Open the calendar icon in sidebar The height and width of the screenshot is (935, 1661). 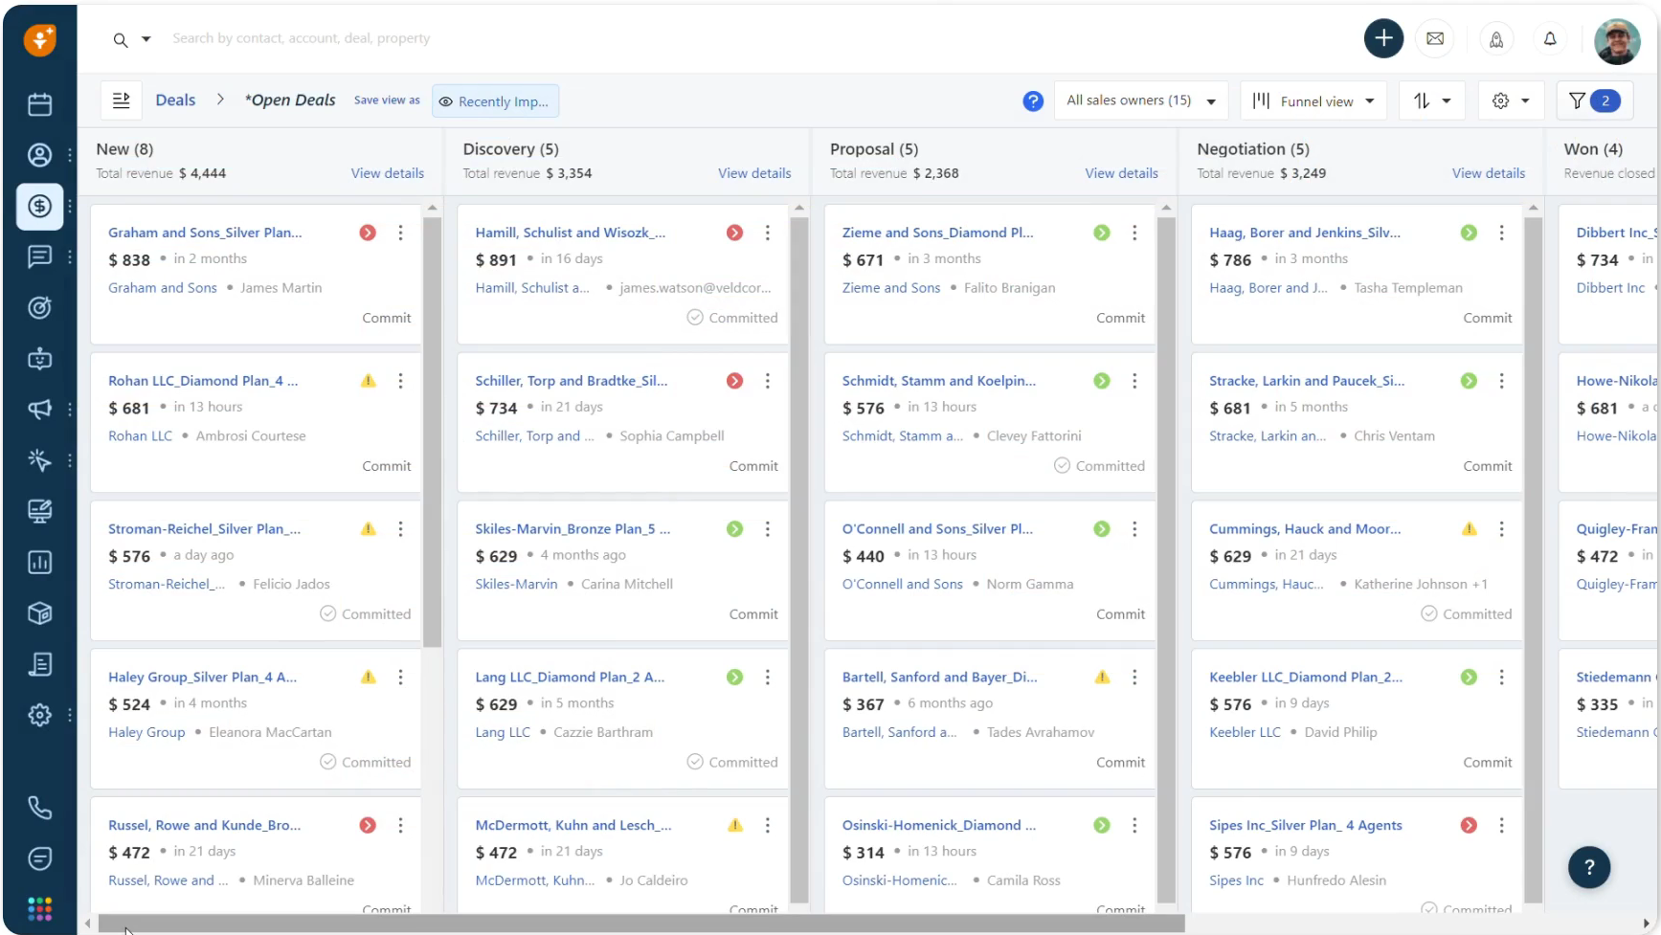pyautogui.click(x=39, y=104)
